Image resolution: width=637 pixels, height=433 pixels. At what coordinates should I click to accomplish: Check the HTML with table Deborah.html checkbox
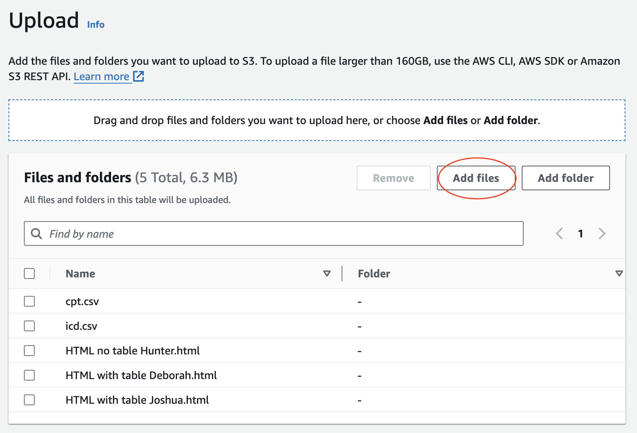tap(29, 375)
